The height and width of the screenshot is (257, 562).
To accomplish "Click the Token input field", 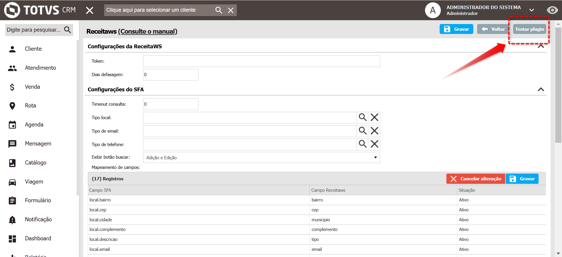I will (x=261, y=61).
